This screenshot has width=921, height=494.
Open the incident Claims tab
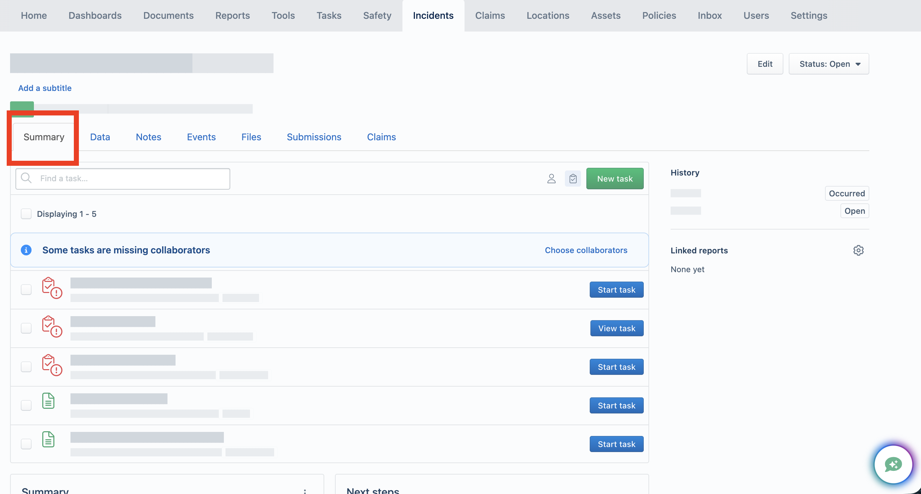[381, 137]
